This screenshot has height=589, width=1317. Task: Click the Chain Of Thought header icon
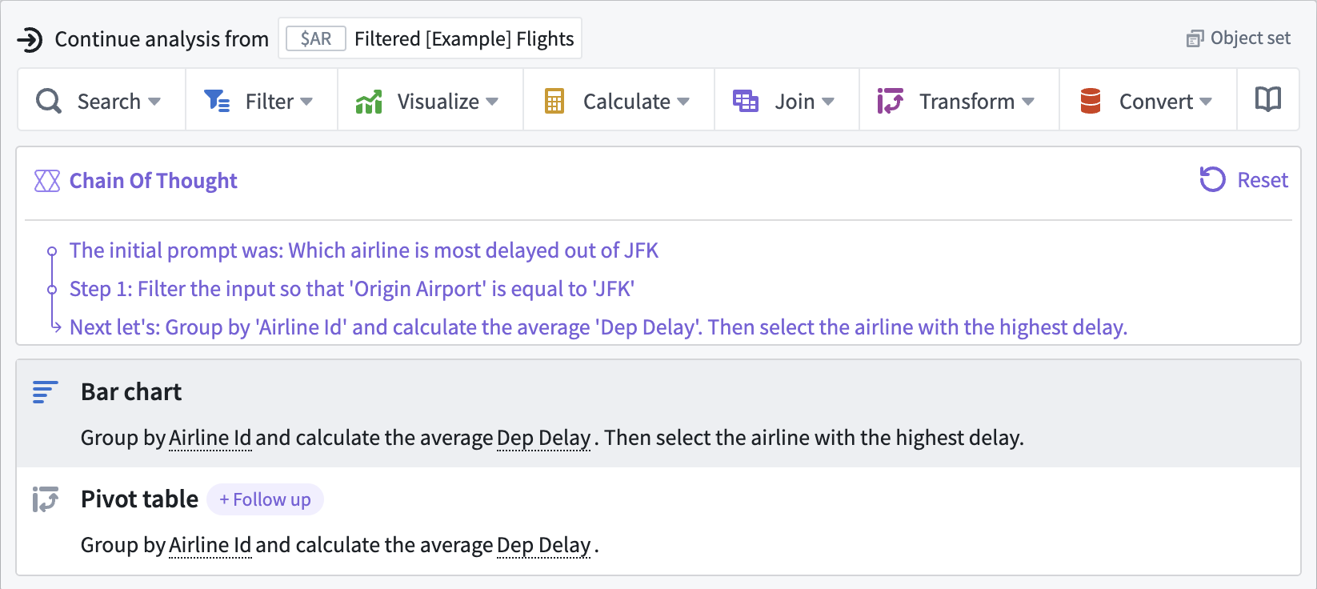point(47,181)
